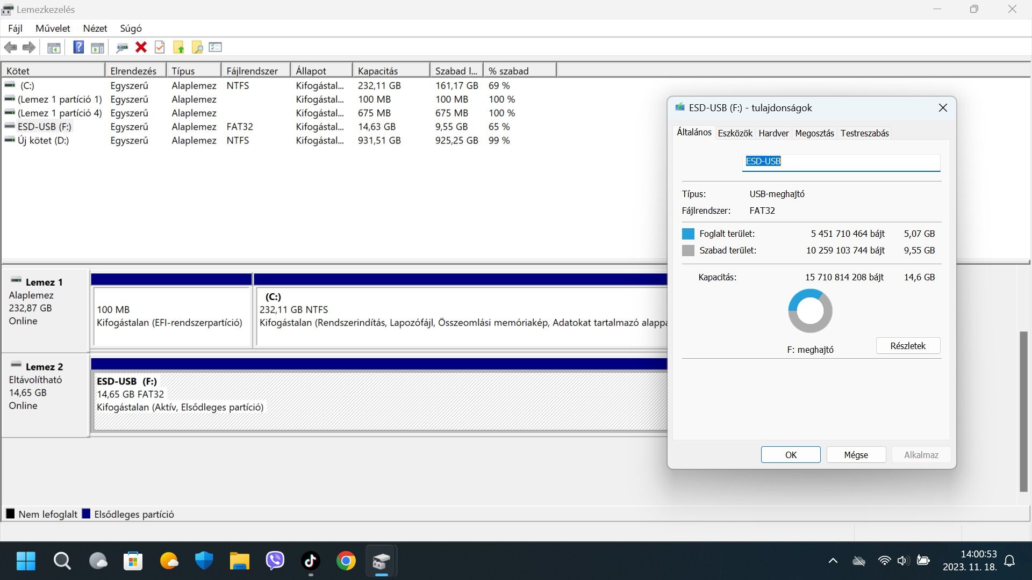Click the Disk Management taskbar icon
The height and width of the screenshot is (580, 1032).
[x=382, y=561]
